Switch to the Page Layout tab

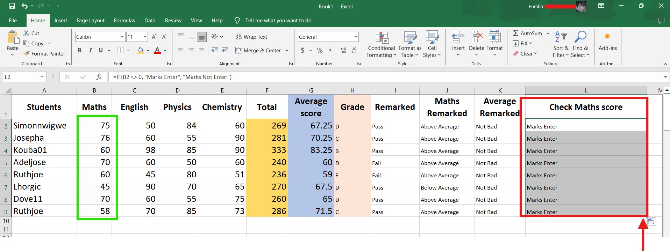coord(90,21)
